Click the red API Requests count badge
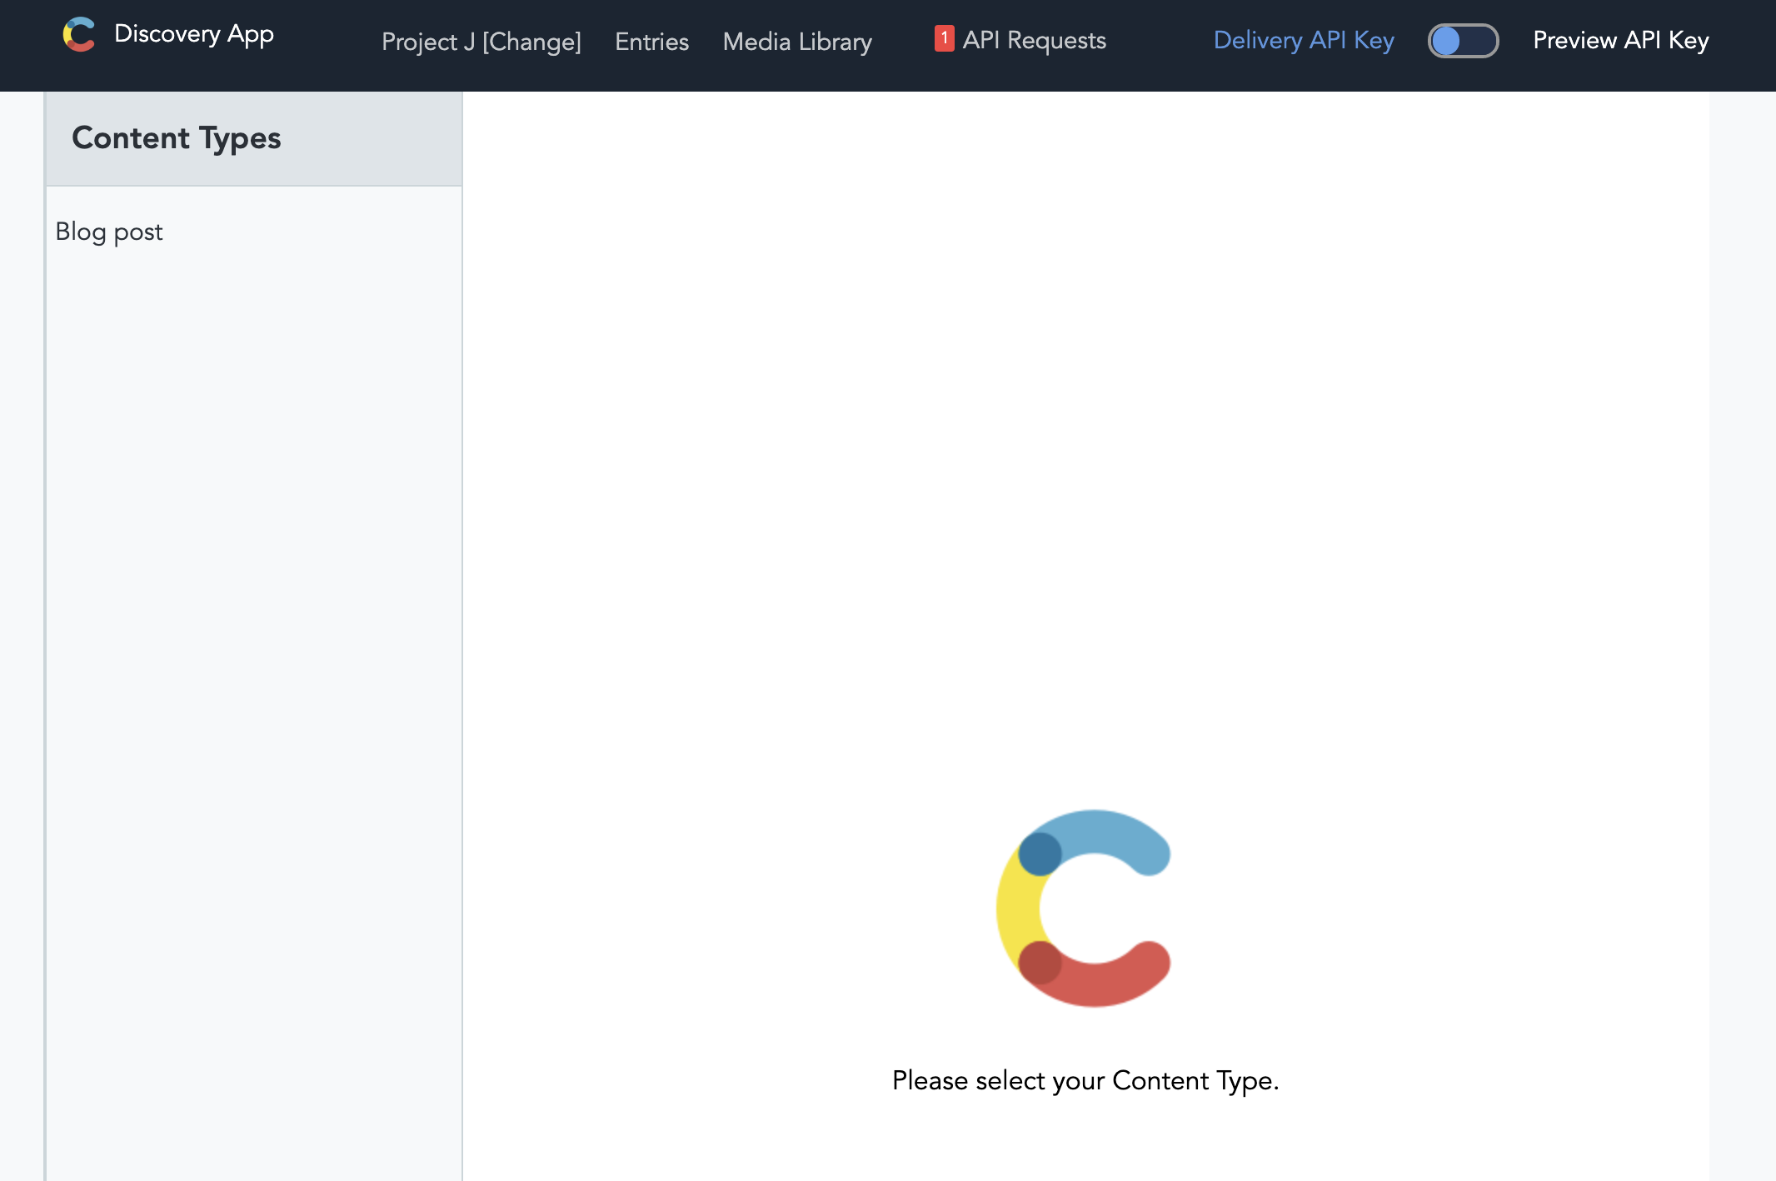The height and width of the screenshot is (1181, 1776). tap(944, 38)
